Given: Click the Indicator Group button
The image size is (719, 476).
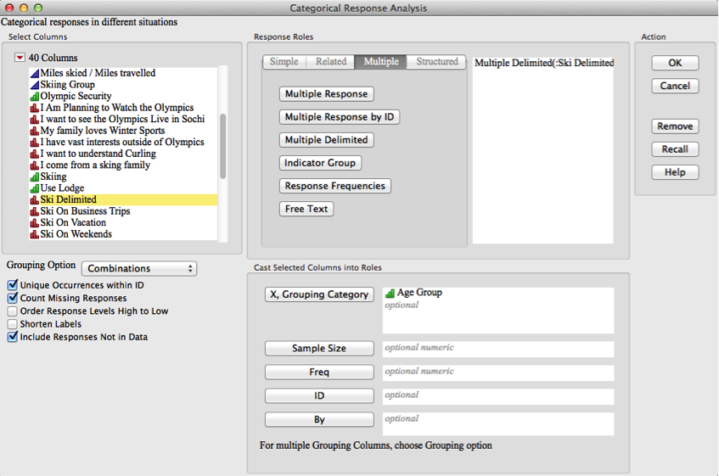Looking at the screenshot, I should pos(320,163).
